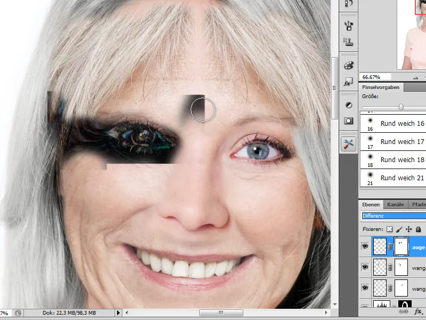Click the document zoom field in status bar
The height and width of the screenshot is (320, 426).
[x=5, y=313]
